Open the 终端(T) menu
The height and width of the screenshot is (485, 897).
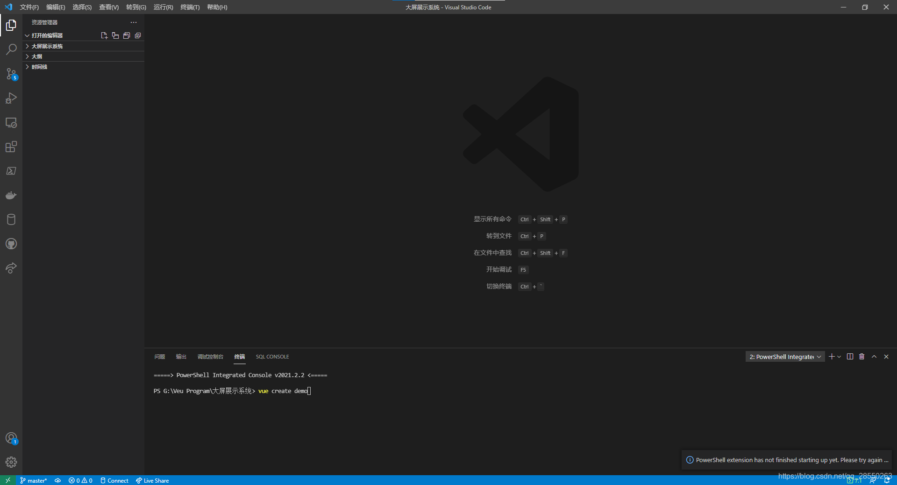190,7
